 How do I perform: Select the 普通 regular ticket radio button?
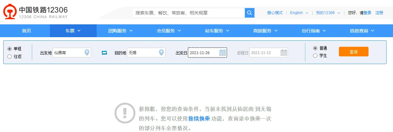pos(315,48)
